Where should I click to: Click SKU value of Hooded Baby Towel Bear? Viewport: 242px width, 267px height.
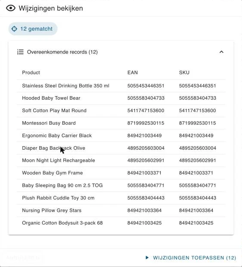198,98
